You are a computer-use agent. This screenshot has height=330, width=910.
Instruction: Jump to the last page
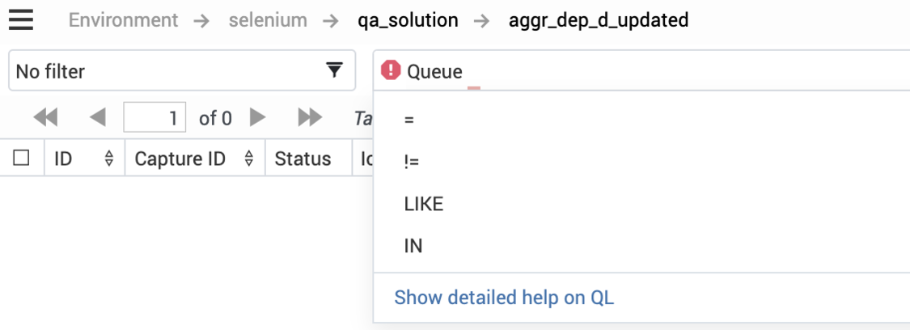coord(310,118)
